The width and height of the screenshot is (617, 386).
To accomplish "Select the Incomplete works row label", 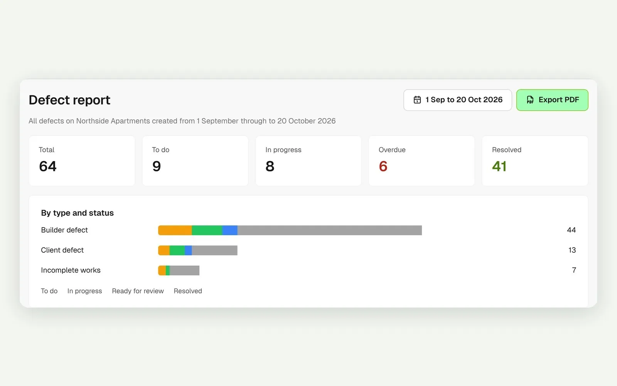I will click(71, 270).
